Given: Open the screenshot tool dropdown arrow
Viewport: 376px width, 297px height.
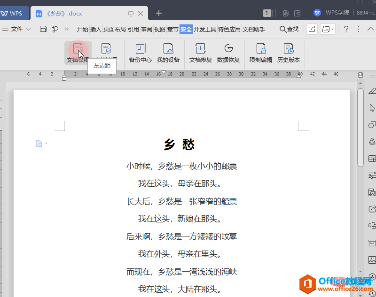Looking at the screenshot, I should coord(333,29).
